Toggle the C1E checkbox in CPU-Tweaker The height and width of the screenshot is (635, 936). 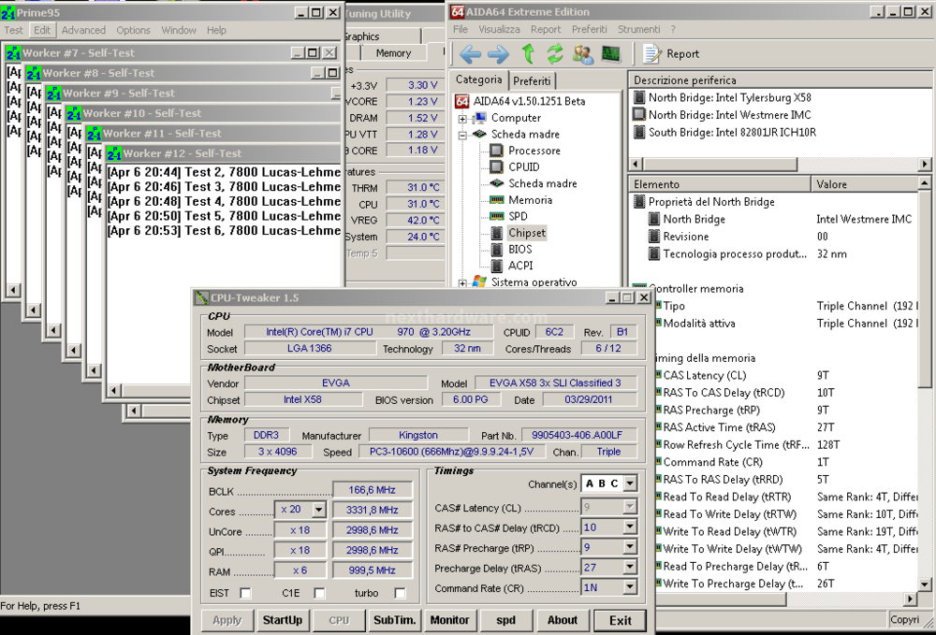(x=319, y=593)
